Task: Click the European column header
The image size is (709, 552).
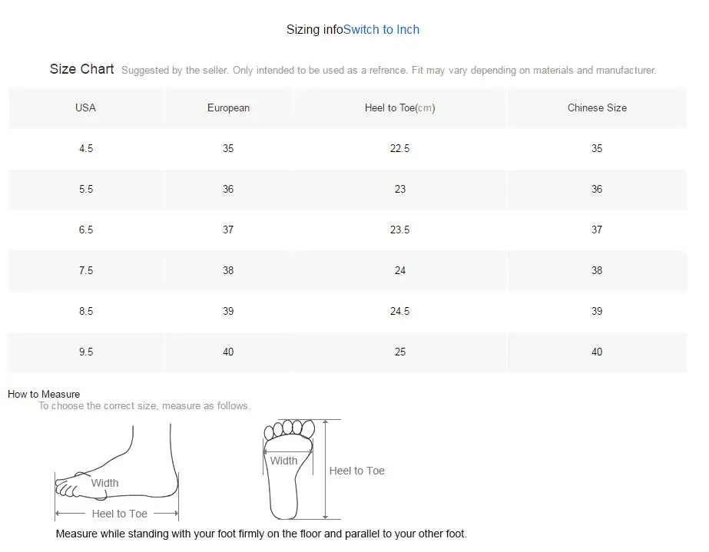Action: 228,108
